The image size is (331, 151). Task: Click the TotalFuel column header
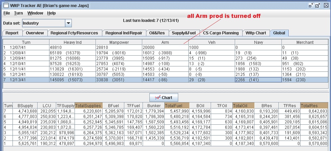pyautogui.click(x=177, y=105)
